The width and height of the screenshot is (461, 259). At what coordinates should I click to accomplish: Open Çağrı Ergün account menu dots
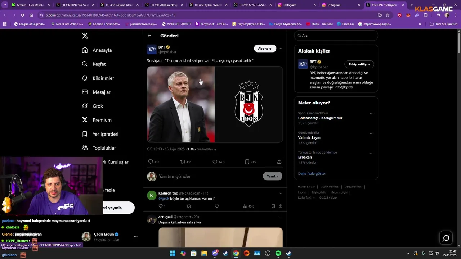pos(136,237)
